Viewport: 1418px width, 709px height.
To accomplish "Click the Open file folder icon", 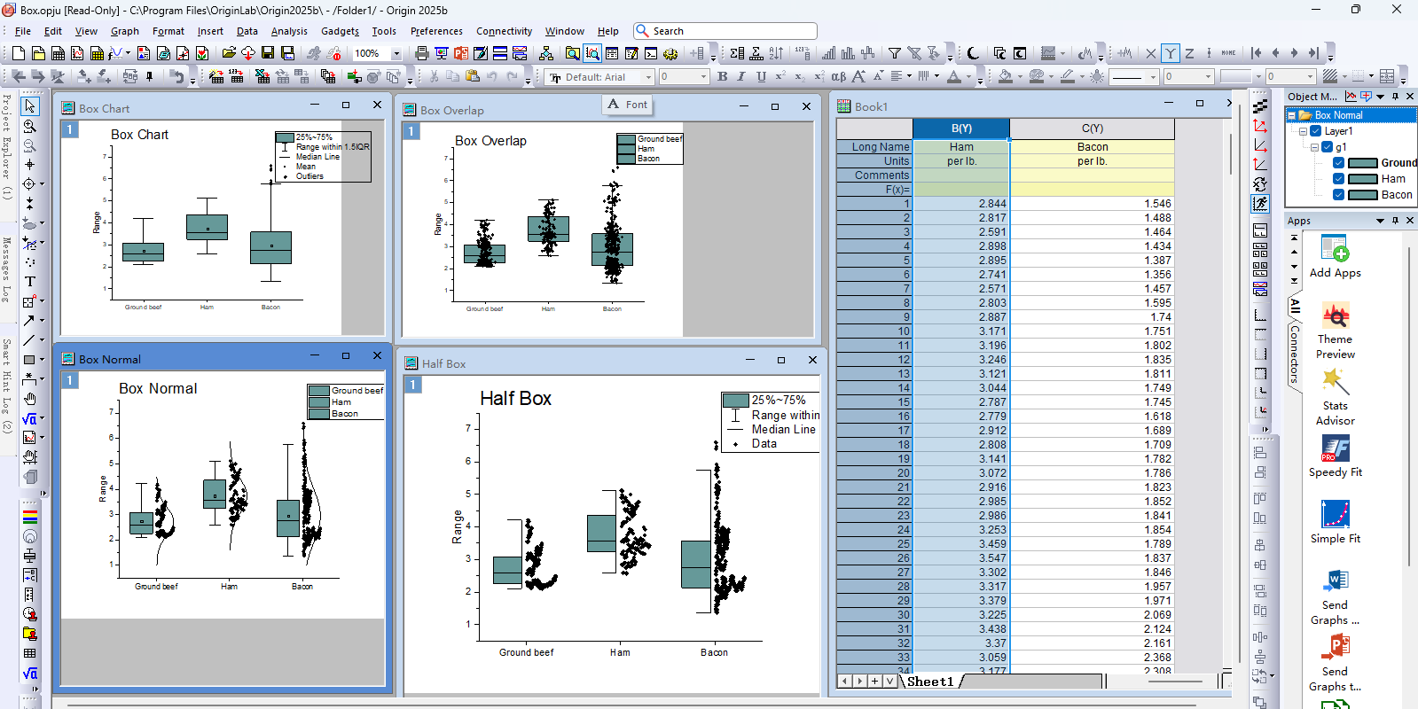I will pos(229,54).
